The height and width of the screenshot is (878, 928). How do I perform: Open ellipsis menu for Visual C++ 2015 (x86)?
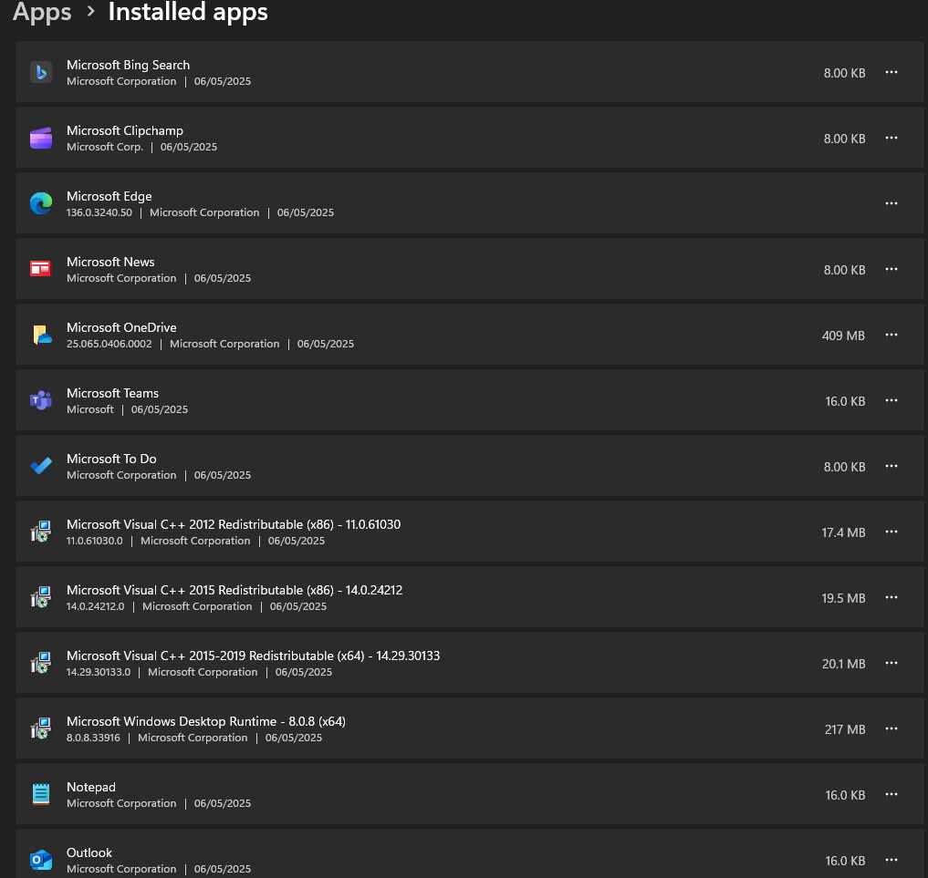pyautogui.click(x=892, y=597)
